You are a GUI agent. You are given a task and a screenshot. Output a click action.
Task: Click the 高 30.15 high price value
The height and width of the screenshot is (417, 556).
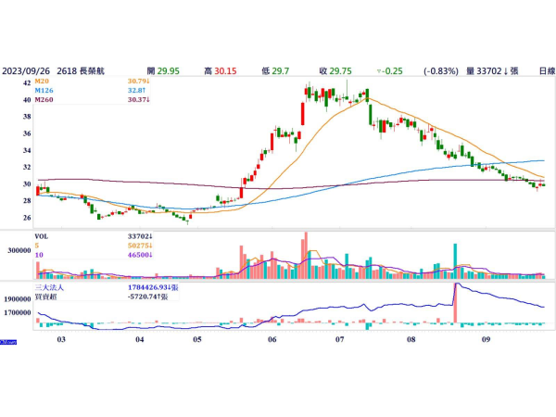pyautogui.click(x=214, y=70)
